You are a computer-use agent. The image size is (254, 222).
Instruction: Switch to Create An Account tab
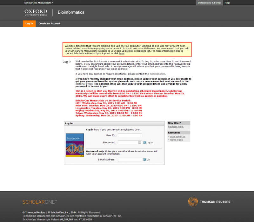click(x=49, y=23)
